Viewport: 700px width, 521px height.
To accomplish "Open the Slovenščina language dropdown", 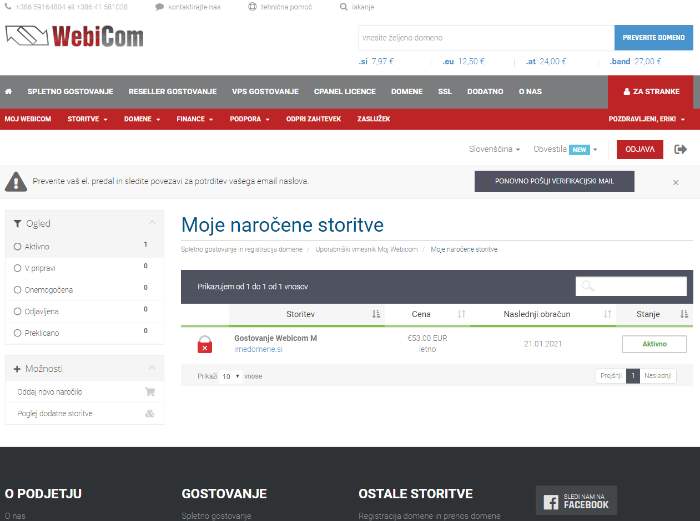I will pos(495,149).
